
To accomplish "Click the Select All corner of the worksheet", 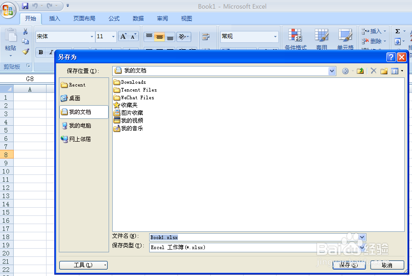I will tap(6, 89).
